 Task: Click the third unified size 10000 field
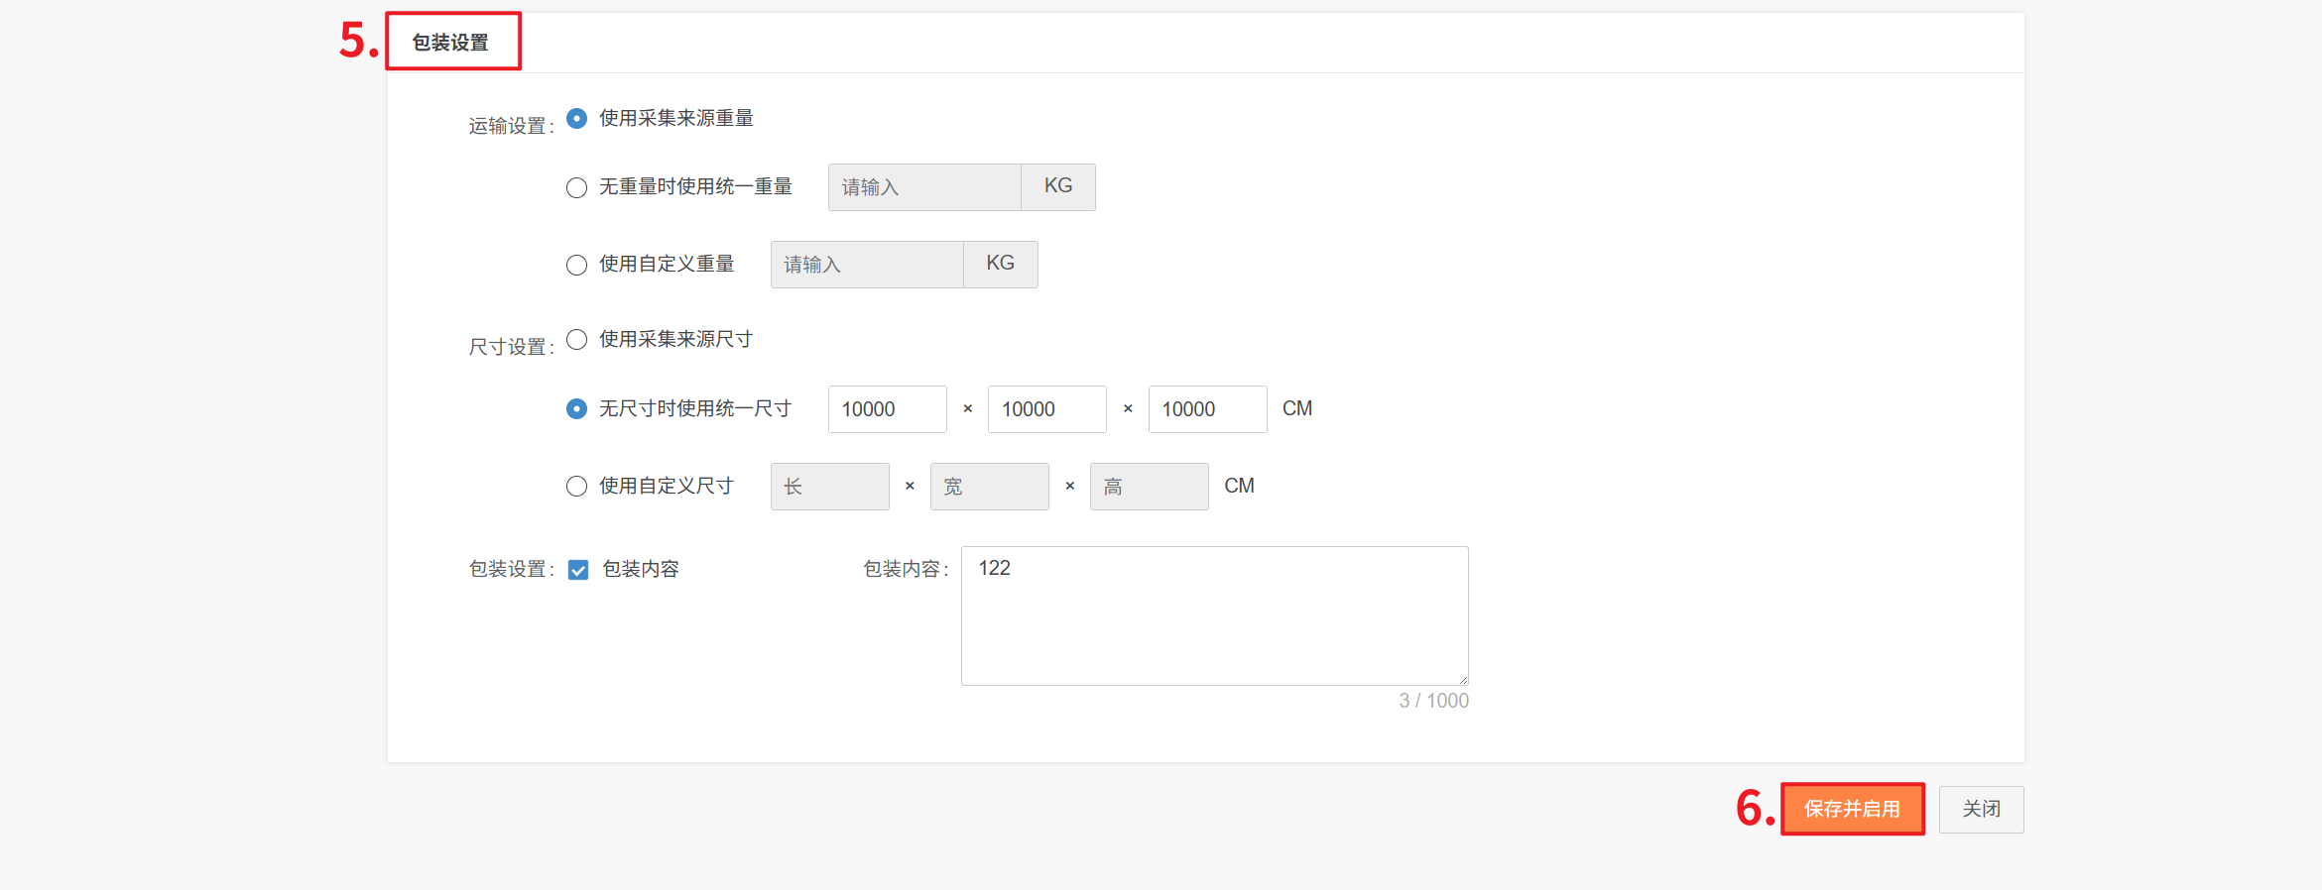pyautogui.click(x=1207, y=409)
